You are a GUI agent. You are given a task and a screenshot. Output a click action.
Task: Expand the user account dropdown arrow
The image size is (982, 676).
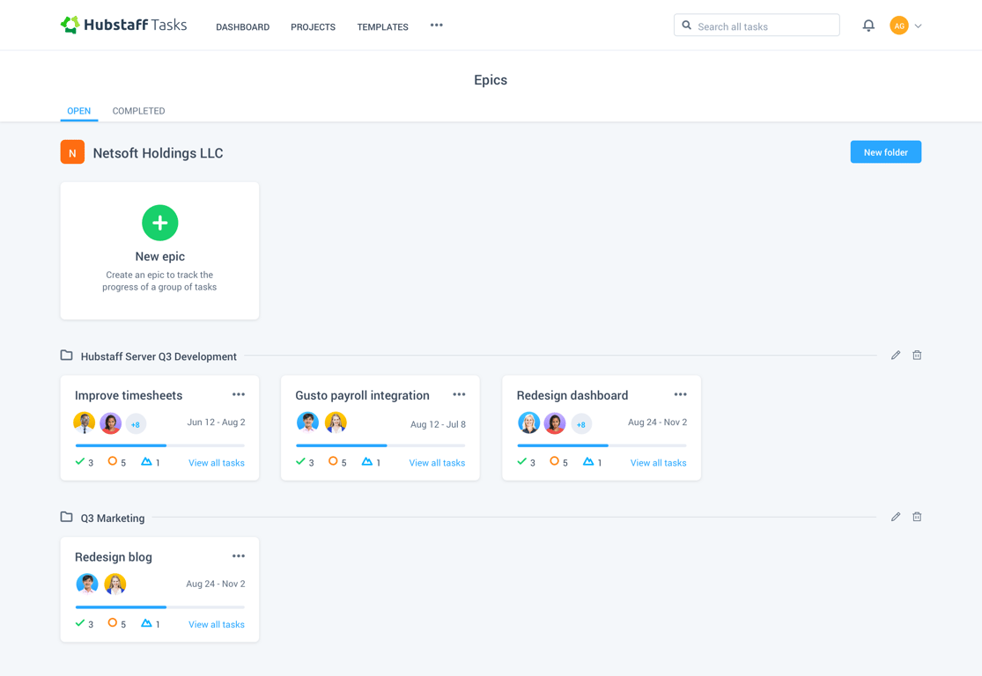(x=918, y=26)
